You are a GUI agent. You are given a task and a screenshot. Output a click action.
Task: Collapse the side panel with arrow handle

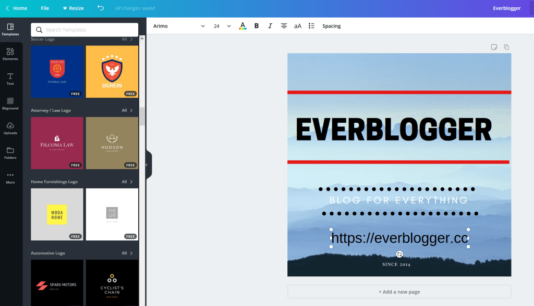[148, 165]
